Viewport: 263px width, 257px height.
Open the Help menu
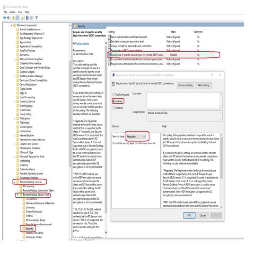26,12
